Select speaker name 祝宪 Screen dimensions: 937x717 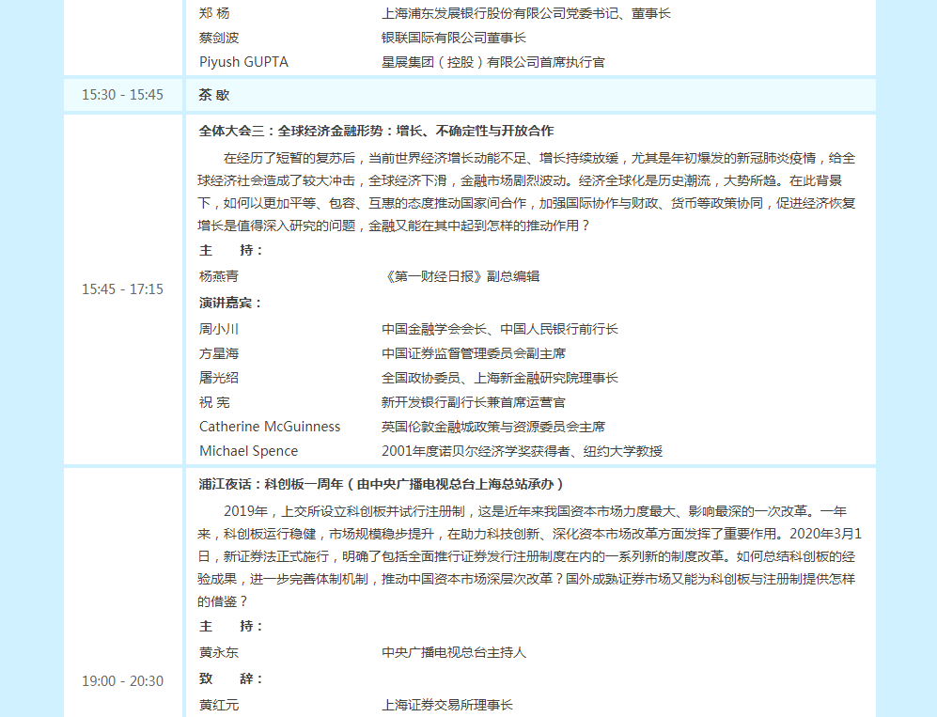point(214,403)
